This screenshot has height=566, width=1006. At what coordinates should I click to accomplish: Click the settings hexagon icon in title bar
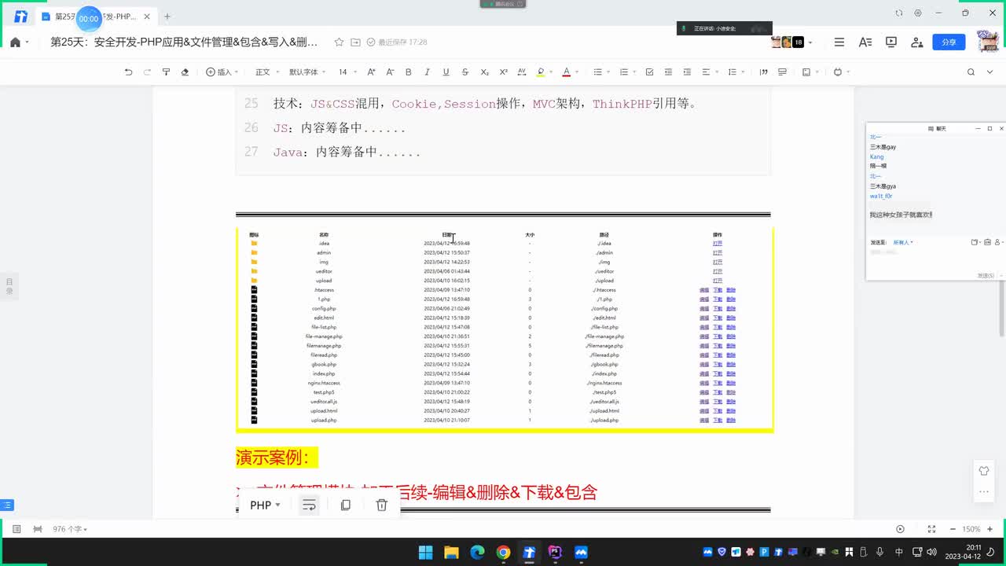918,13
